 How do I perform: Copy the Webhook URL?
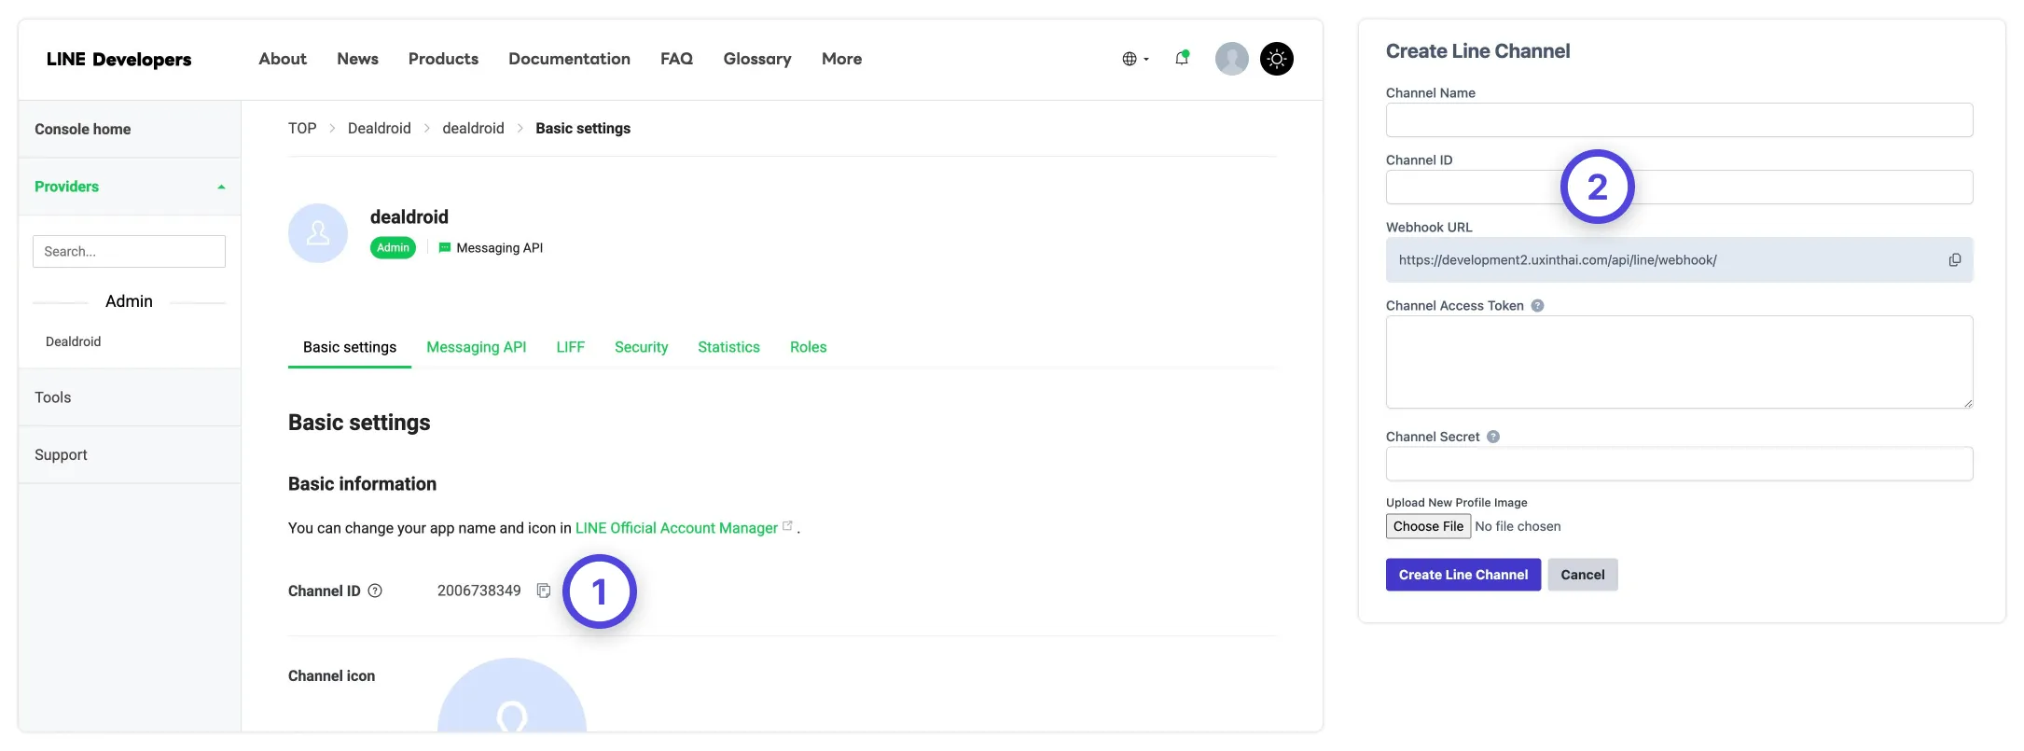pos(1954,260)
